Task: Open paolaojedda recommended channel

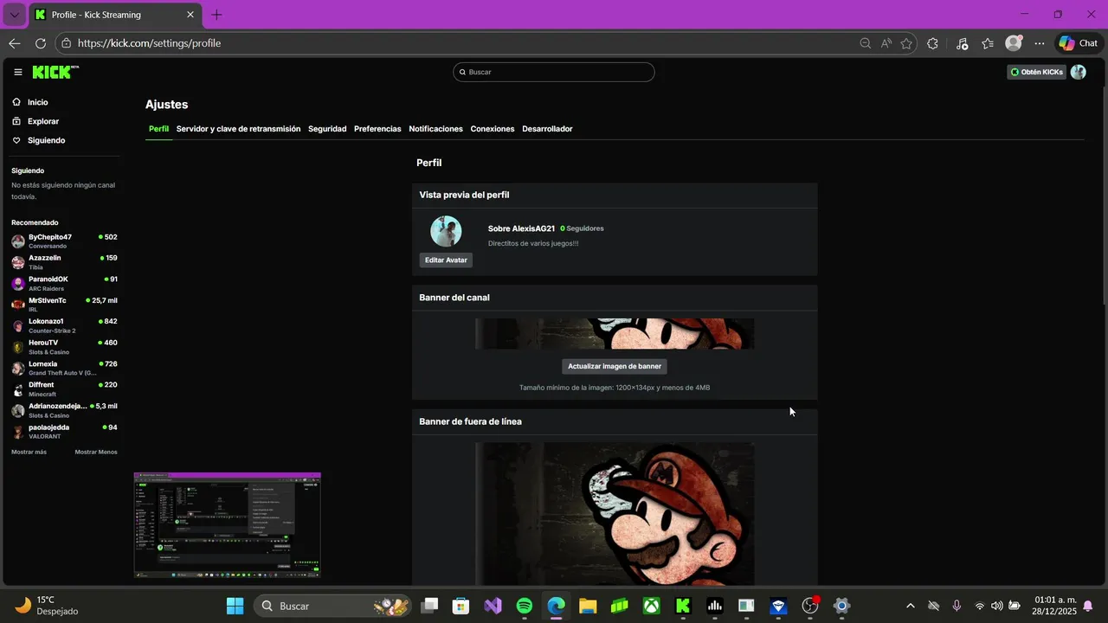Action: 64,431
